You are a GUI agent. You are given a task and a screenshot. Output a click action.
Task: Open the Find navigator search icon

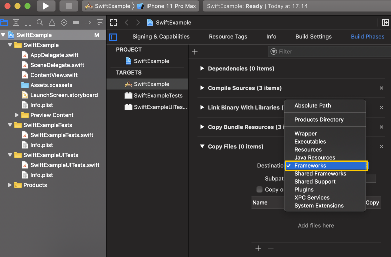pyautogui.click(x=40, y=23)
